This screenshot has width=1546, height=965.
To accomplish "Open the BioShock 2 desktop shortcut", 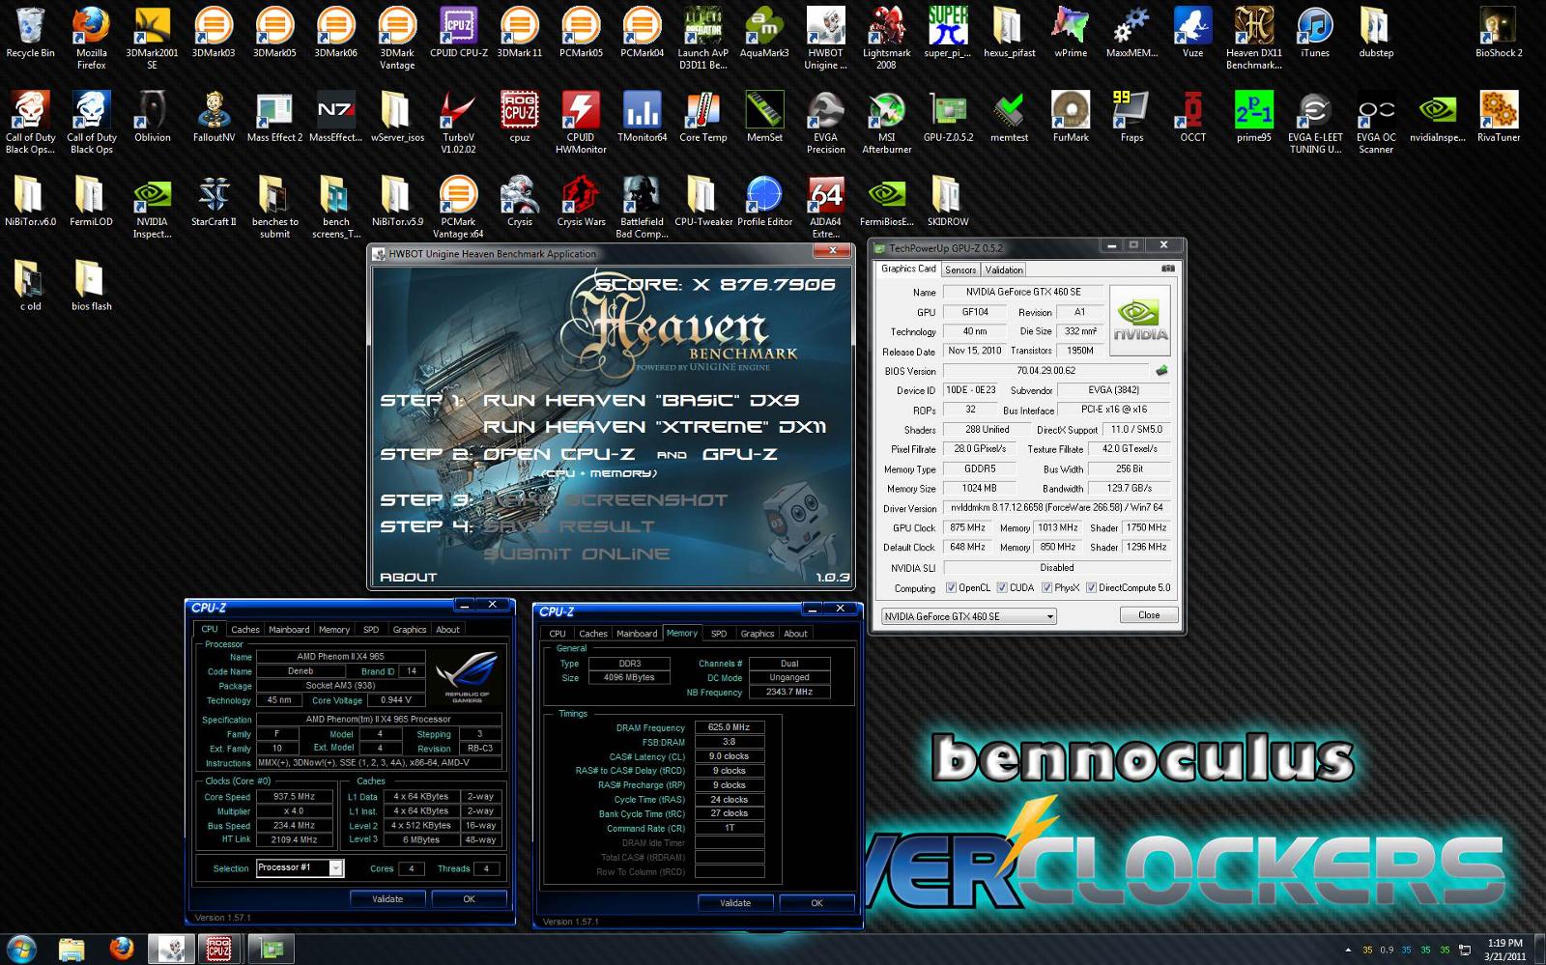I will click(1499, 32).
